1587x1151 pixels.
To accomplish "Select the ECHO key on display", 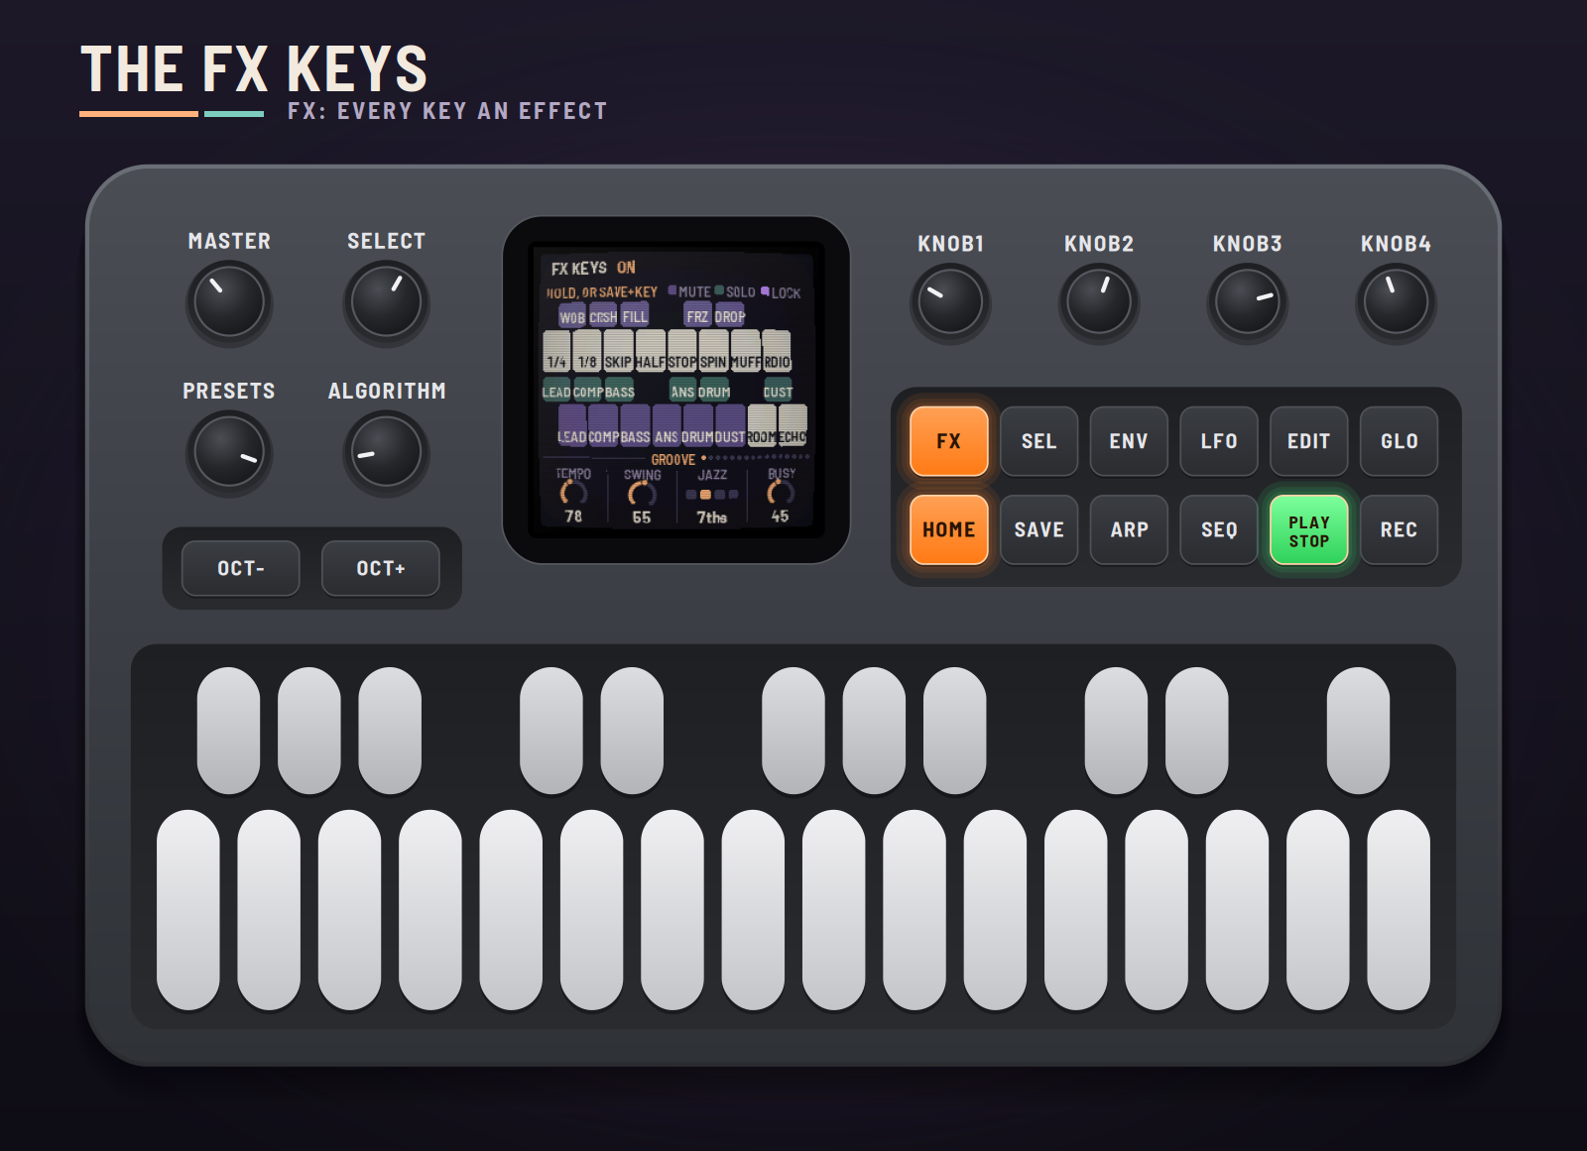I will point(793,425).
